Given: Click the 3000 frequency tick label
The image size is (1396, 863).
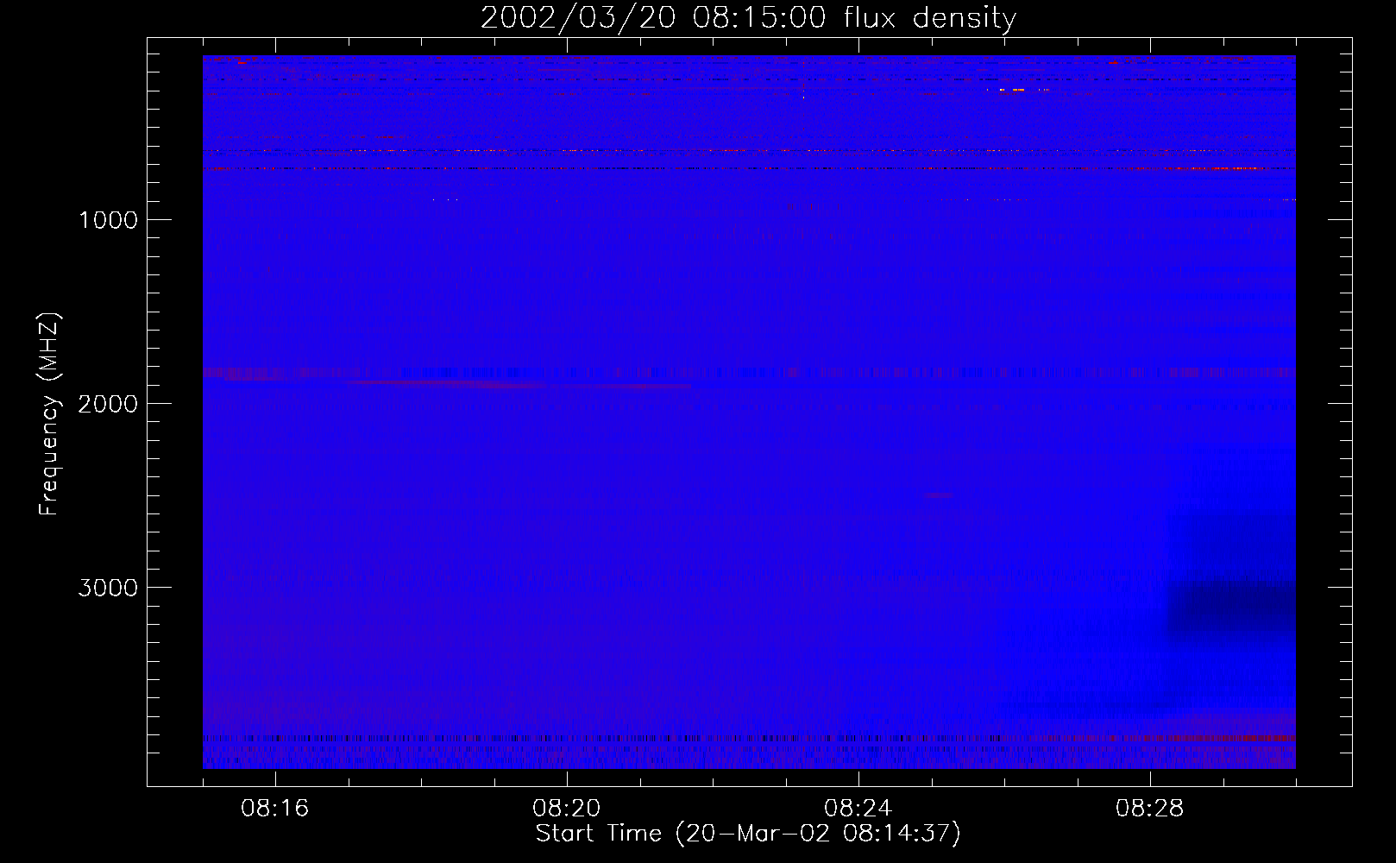Looking at the screenshot, I should pyautogui.click(x=108, y=588).
